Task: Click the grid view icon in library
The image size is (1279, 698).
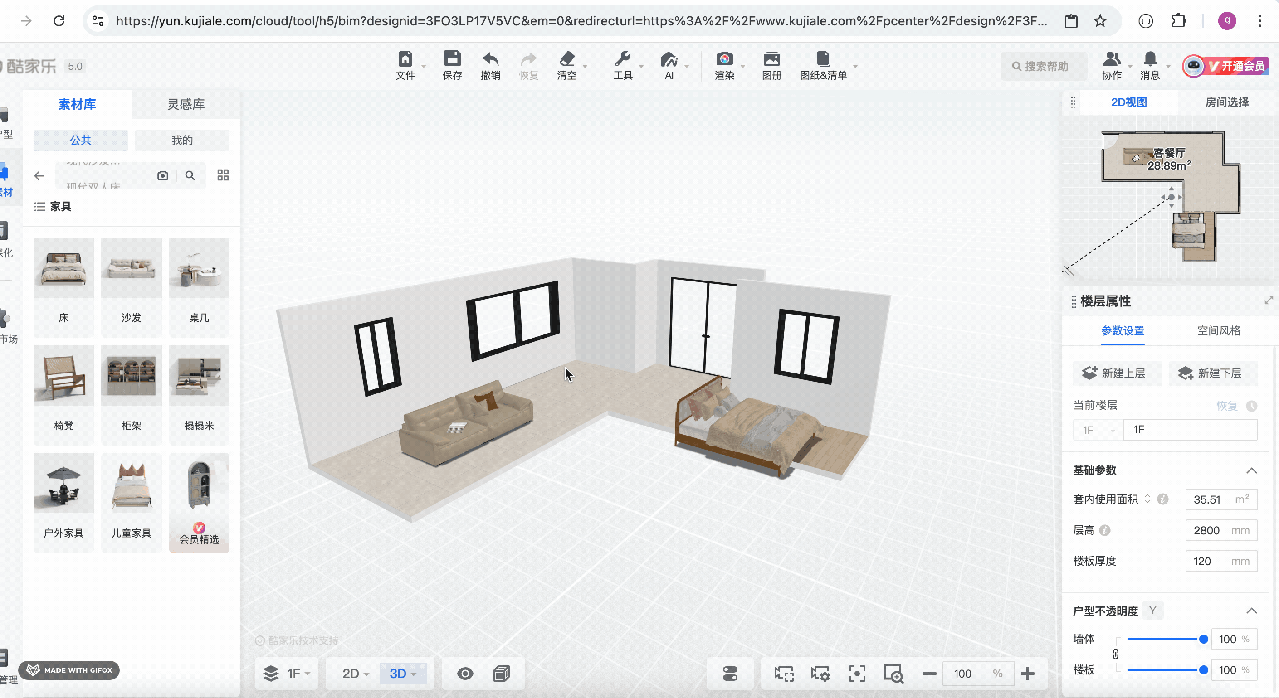Action: pos(223,175)
